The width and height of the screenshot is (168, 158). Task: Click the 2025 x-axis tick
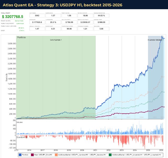coord(148,150)
